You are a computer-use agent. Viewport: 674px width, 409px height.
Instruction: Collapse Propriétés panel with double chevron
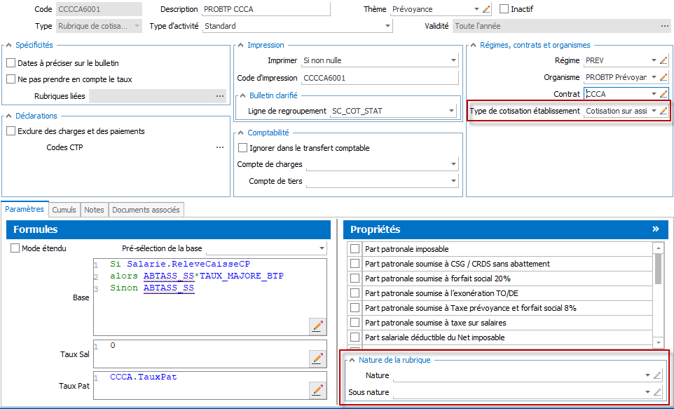[656, 229]
